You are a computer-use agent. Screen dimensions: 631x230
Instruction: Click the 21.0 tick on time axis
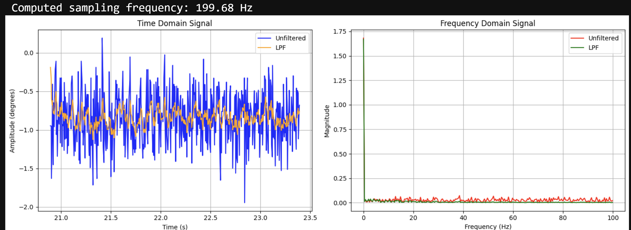coord(61,218)
